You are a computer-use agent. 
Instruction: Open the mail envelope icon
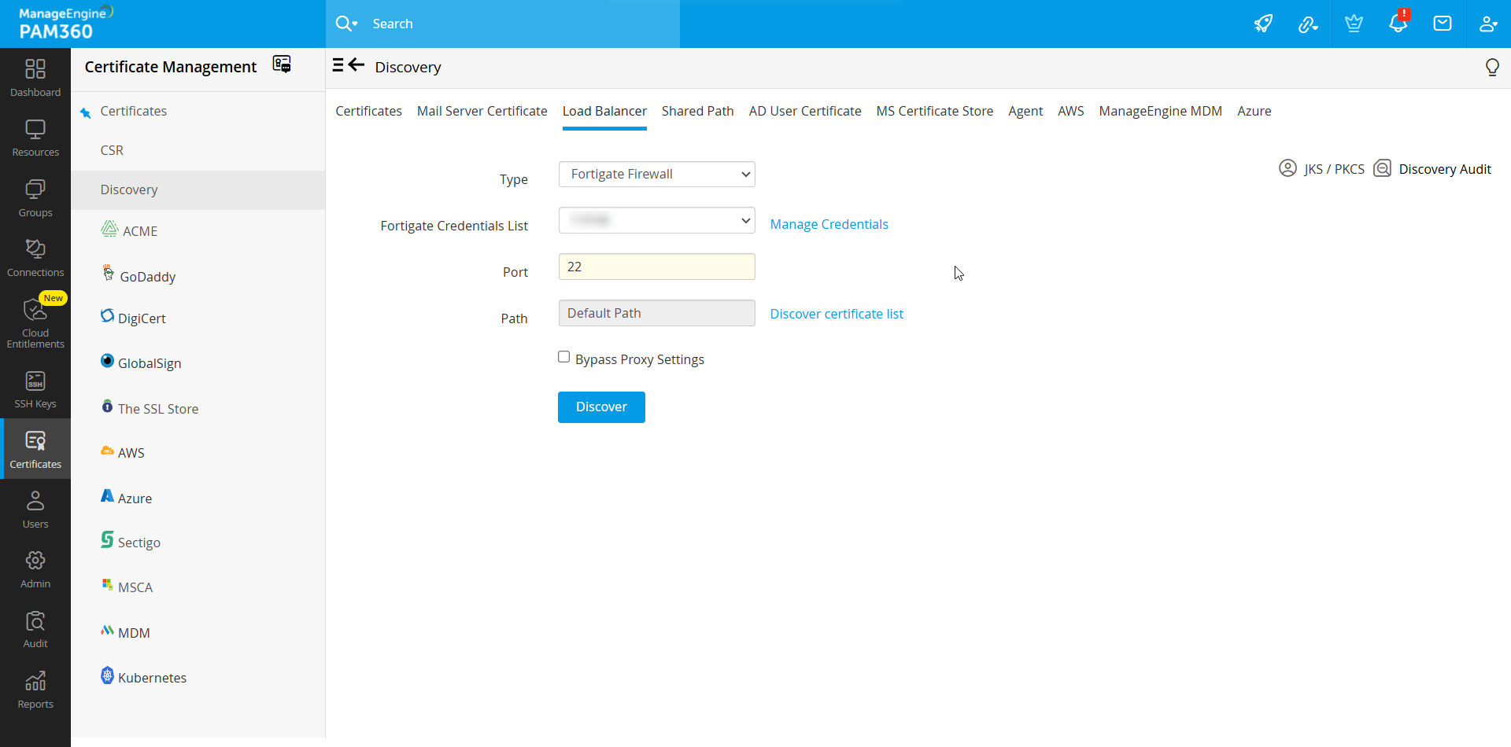[x=1442, y=24]
